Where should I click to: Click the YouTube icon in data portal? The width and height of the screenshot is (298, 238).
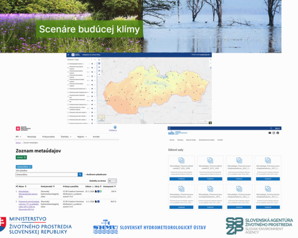pyautogui.click(x=270, y=133)
